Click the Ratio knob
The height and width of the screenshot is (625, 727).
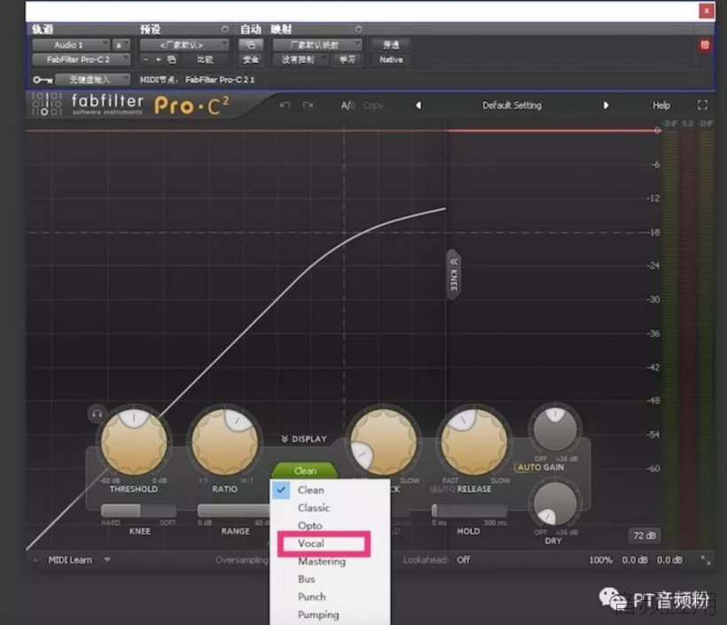point(225,441)
